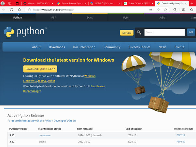View site information lock icon

(29, 10)
